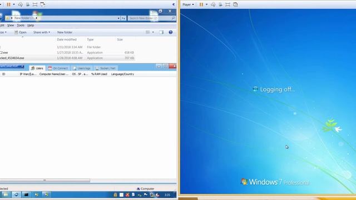Click the taskbar clock showing 3:35

point(167,195)
